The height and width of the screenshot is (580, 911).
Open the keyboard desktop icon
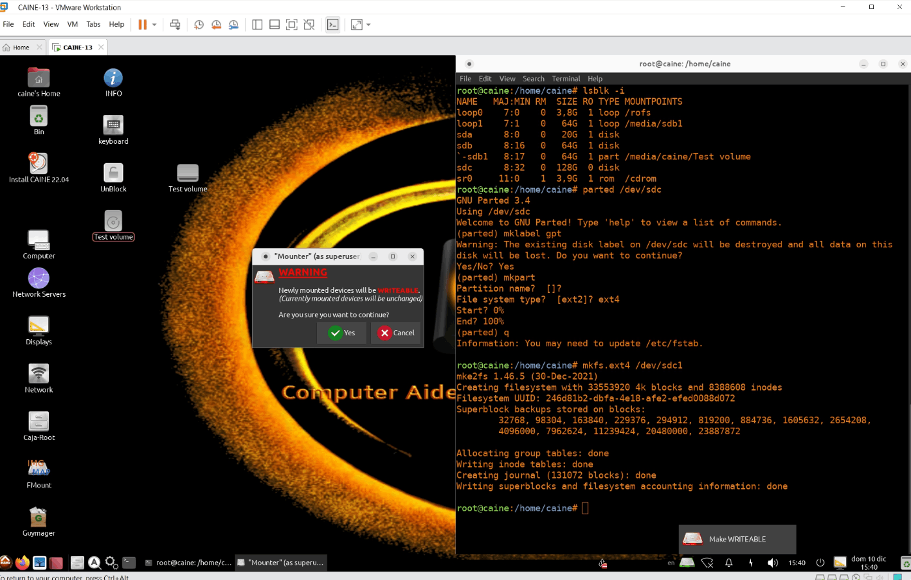[x=113, y=130]
